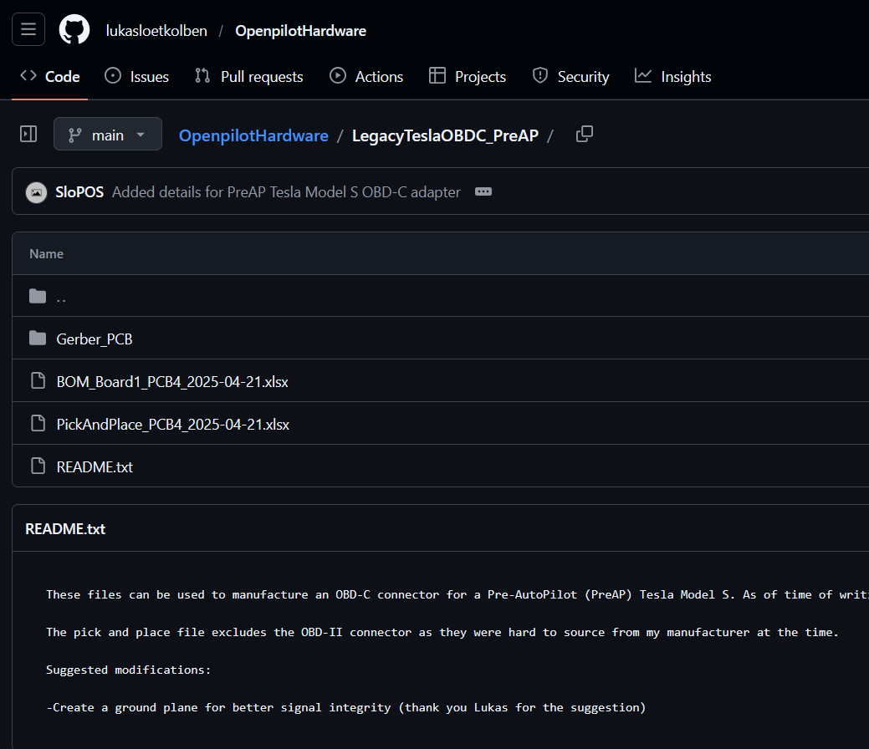Navigate to parent directory folder icon
The image size is (869, 749).
tap(38, 296)
